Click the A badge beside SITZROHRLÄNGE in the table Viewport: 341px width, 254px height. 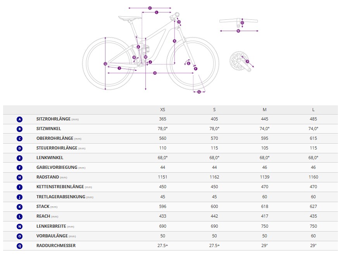click(x=20, y=119)
